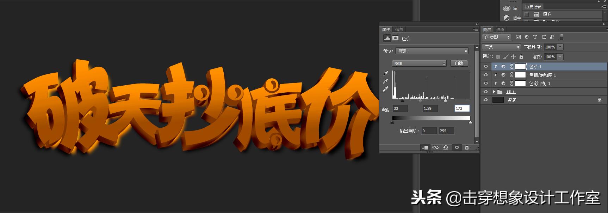
Task: Click the output level field showing 255
Action: (x=446, y=131)
